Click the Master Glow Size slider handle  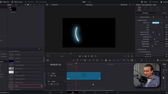pos(159,34)
